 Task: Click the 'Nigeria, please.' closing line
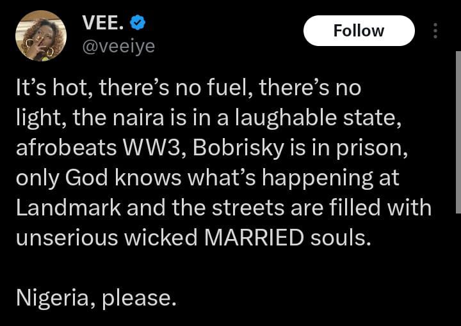(x=95, y=297)
